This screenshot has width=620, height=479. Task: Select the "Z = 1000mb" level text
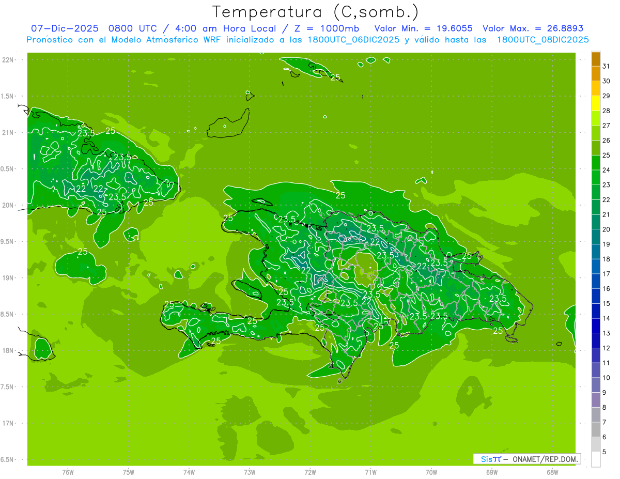[x=327, y=29]
